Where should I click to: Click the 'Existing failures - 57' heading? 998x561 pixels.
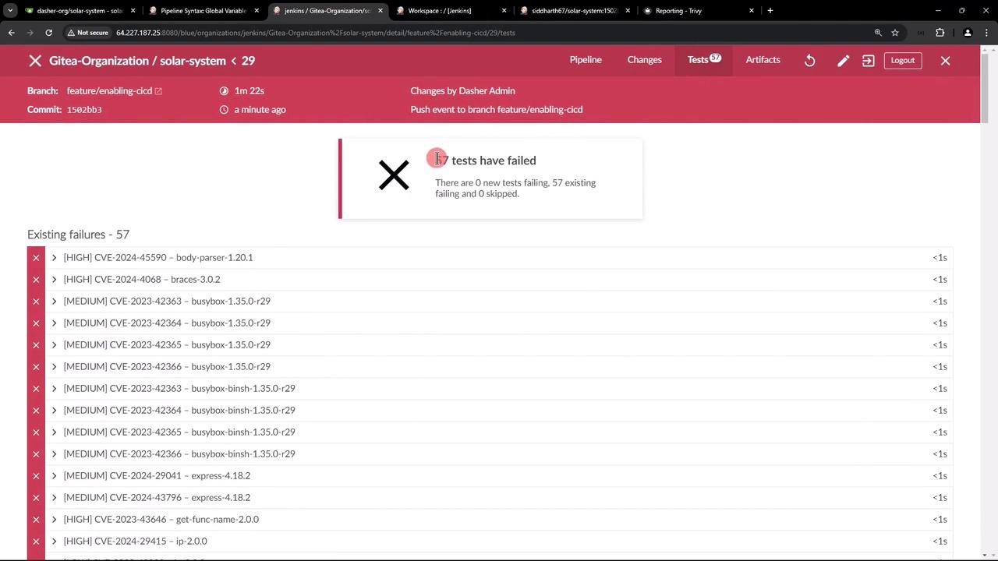(x=78, y=235)
